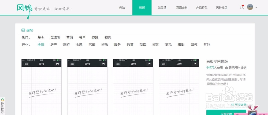268x115 pixels.
Task: Open the 页面定制 navigation tab
Action: click(182, 7)
